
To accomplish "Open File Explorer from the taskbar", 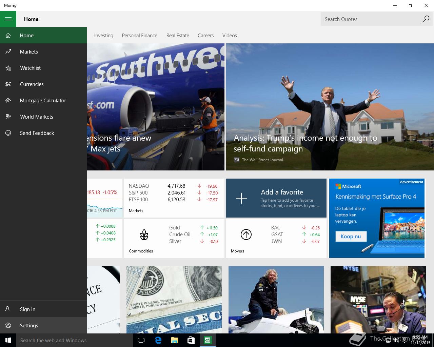I will (174, 340).
